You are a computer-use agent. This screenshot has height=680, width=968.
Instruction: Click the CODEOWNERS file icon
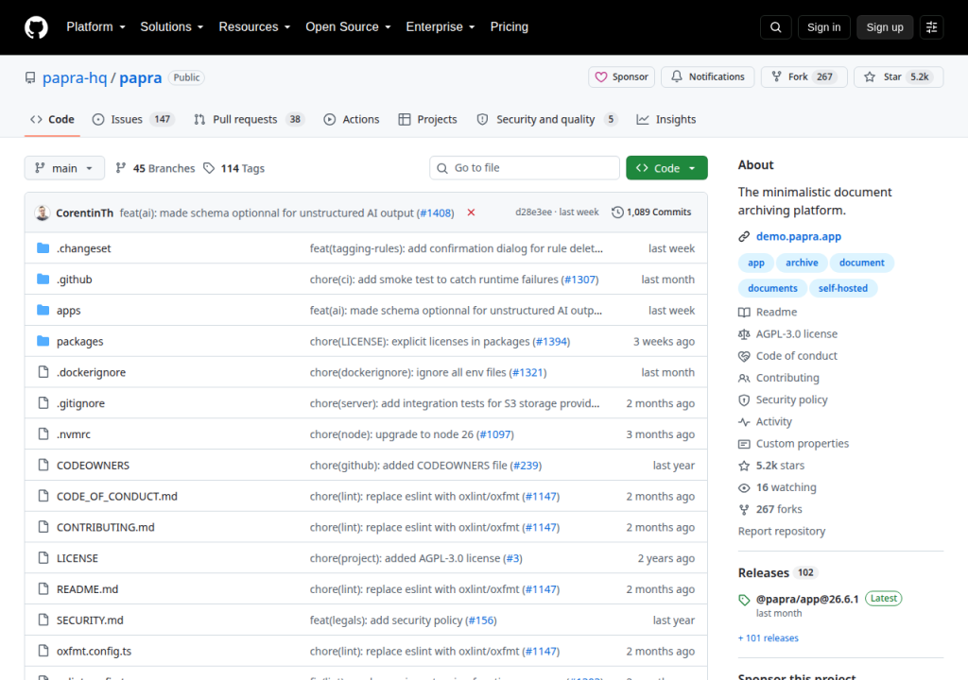[x=43, y=465]
